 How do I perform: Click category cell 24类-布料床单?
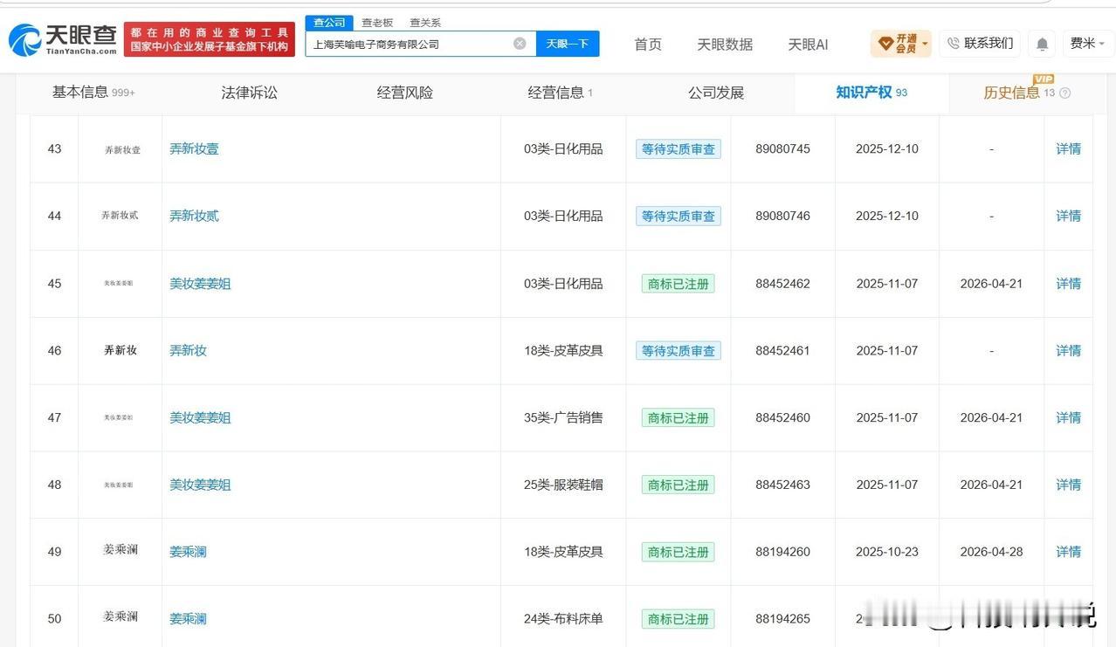click(563, 619)
